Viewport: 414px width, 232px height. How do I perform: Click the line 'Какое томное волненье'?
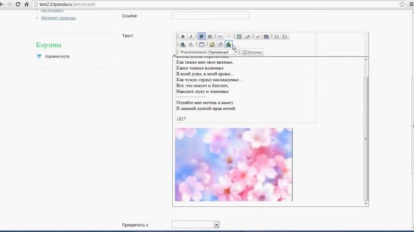point(200,68)
